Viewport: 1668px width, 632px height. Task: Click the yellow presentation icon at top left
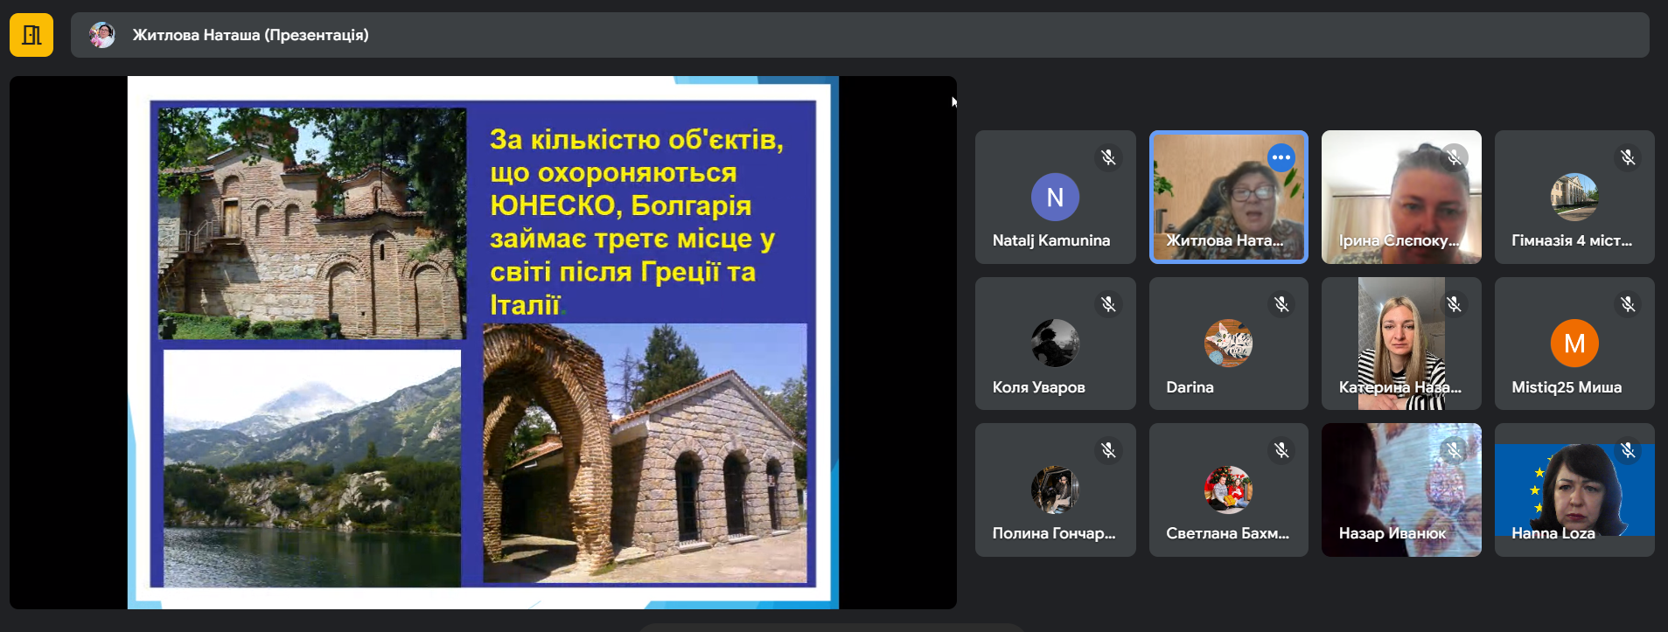(x=31, y=35)
